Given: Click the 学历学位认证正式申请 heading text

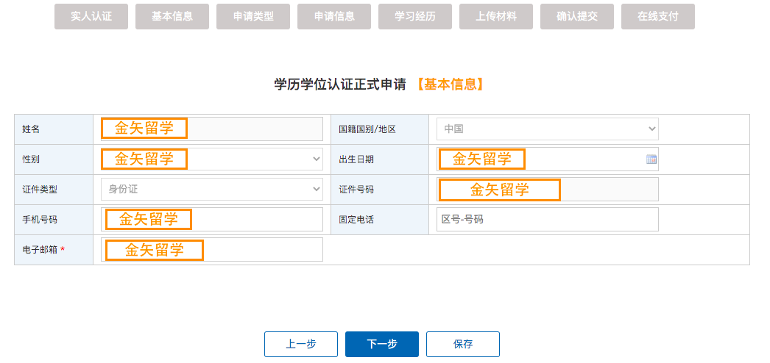Looking at the screenshot, I should pos(340,85).
